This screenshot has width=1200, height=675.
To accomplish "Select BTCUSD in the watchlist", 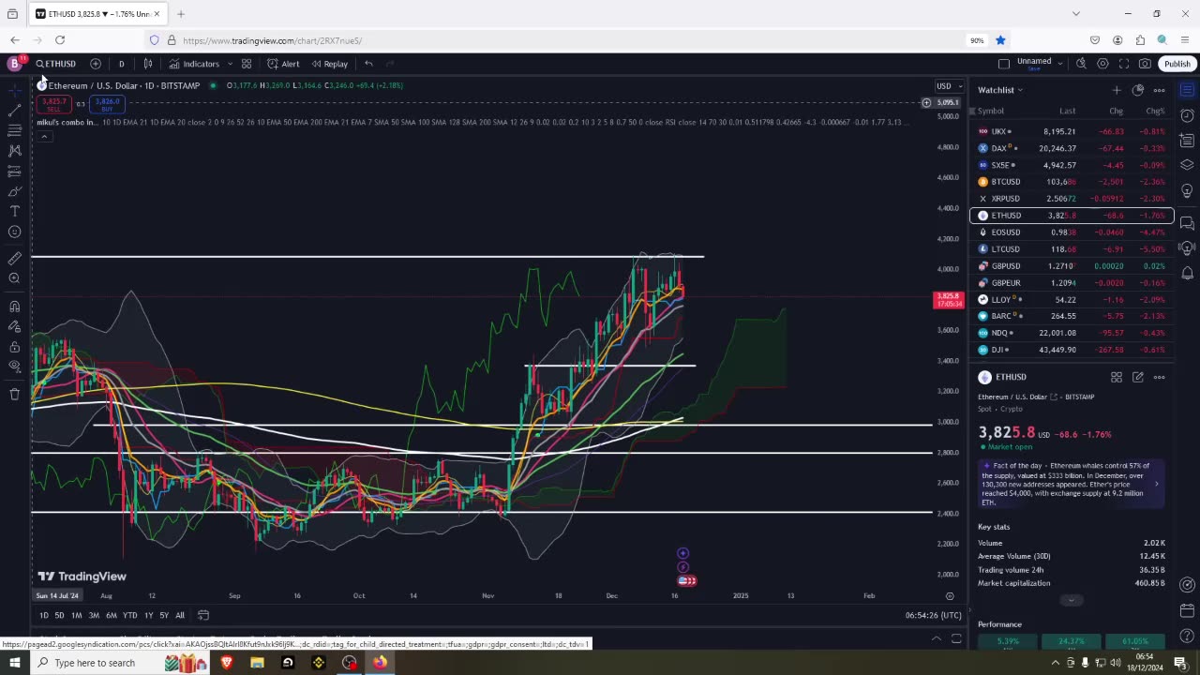I will pyautogui.click(x=1072, y=182).
